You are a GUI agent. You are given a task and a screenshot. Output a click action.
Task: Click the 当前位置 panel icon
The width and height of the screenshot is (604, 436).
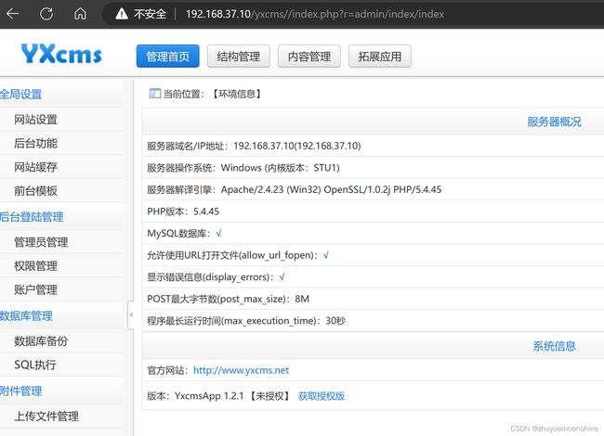pyautogui.click(x=155, y=94)
